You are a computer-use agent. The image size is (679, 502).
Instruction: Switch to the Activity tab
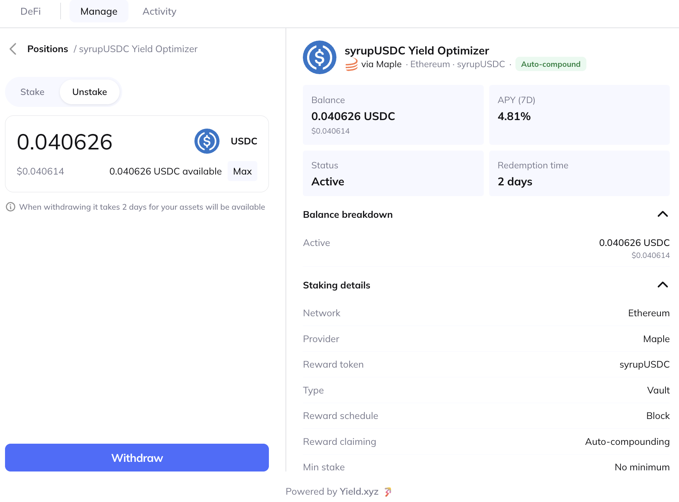click(x=159, y=12)
